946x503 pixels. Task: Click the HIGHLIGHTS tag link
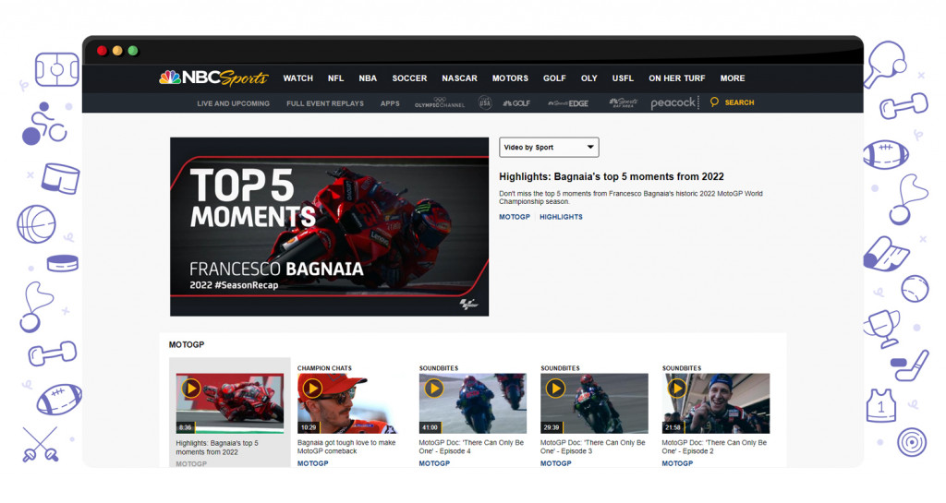[561, 217]
